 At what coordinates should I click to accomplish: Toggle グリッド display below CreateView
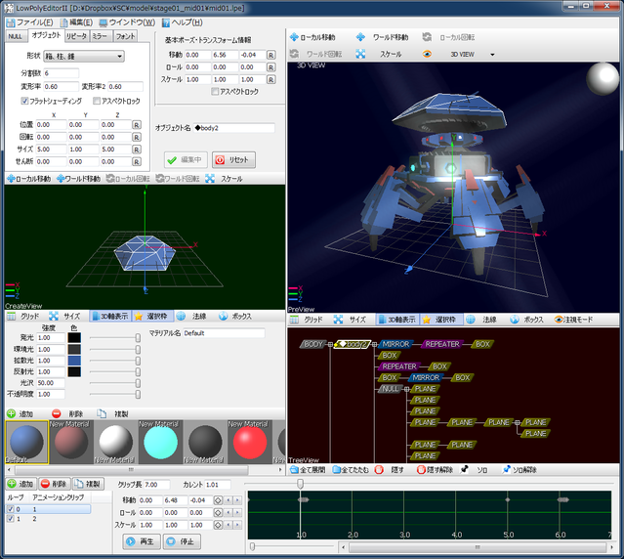[x=23, y=317]
